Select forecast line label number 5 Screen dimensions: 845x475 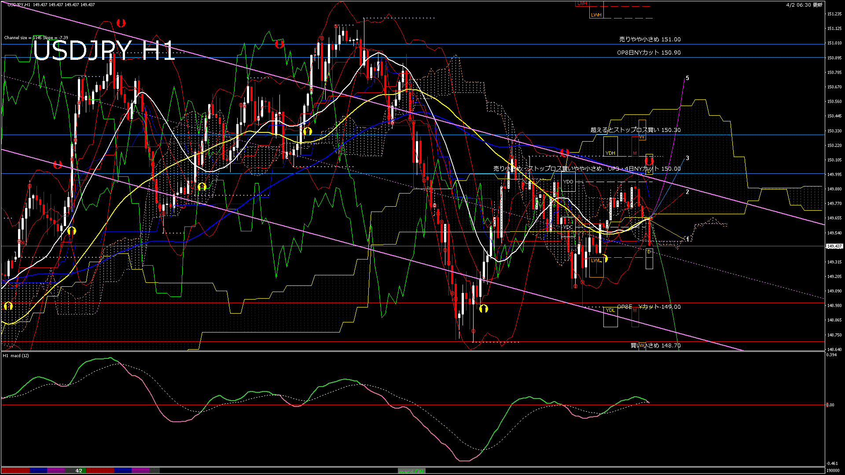click(x=687, y=78)
